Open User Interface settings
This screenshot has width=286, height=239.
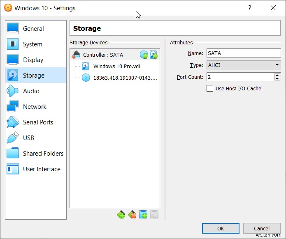pyautogui.click(x=36, y=169)
